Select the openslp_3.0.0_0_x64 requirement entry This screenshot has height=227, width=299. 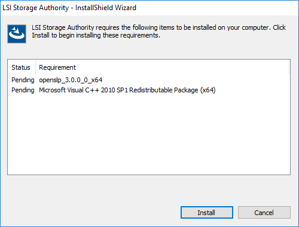click(x=71, y=80)
